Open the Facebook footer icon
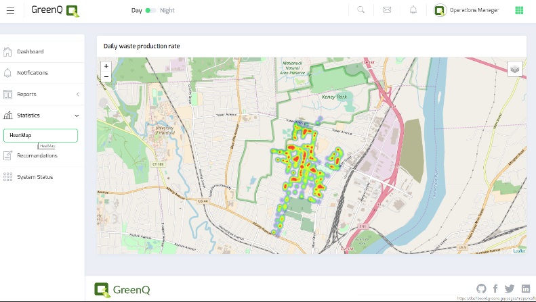 (495, 289)
